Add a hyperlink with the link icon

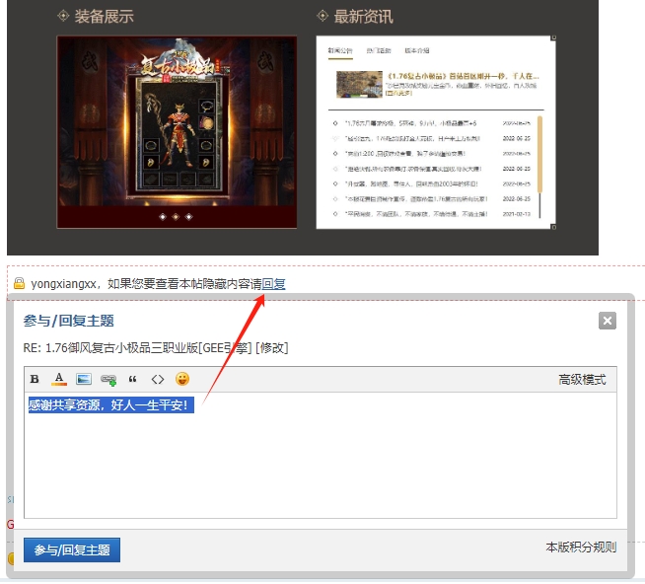pyautogui.click(x=108, y=380)
